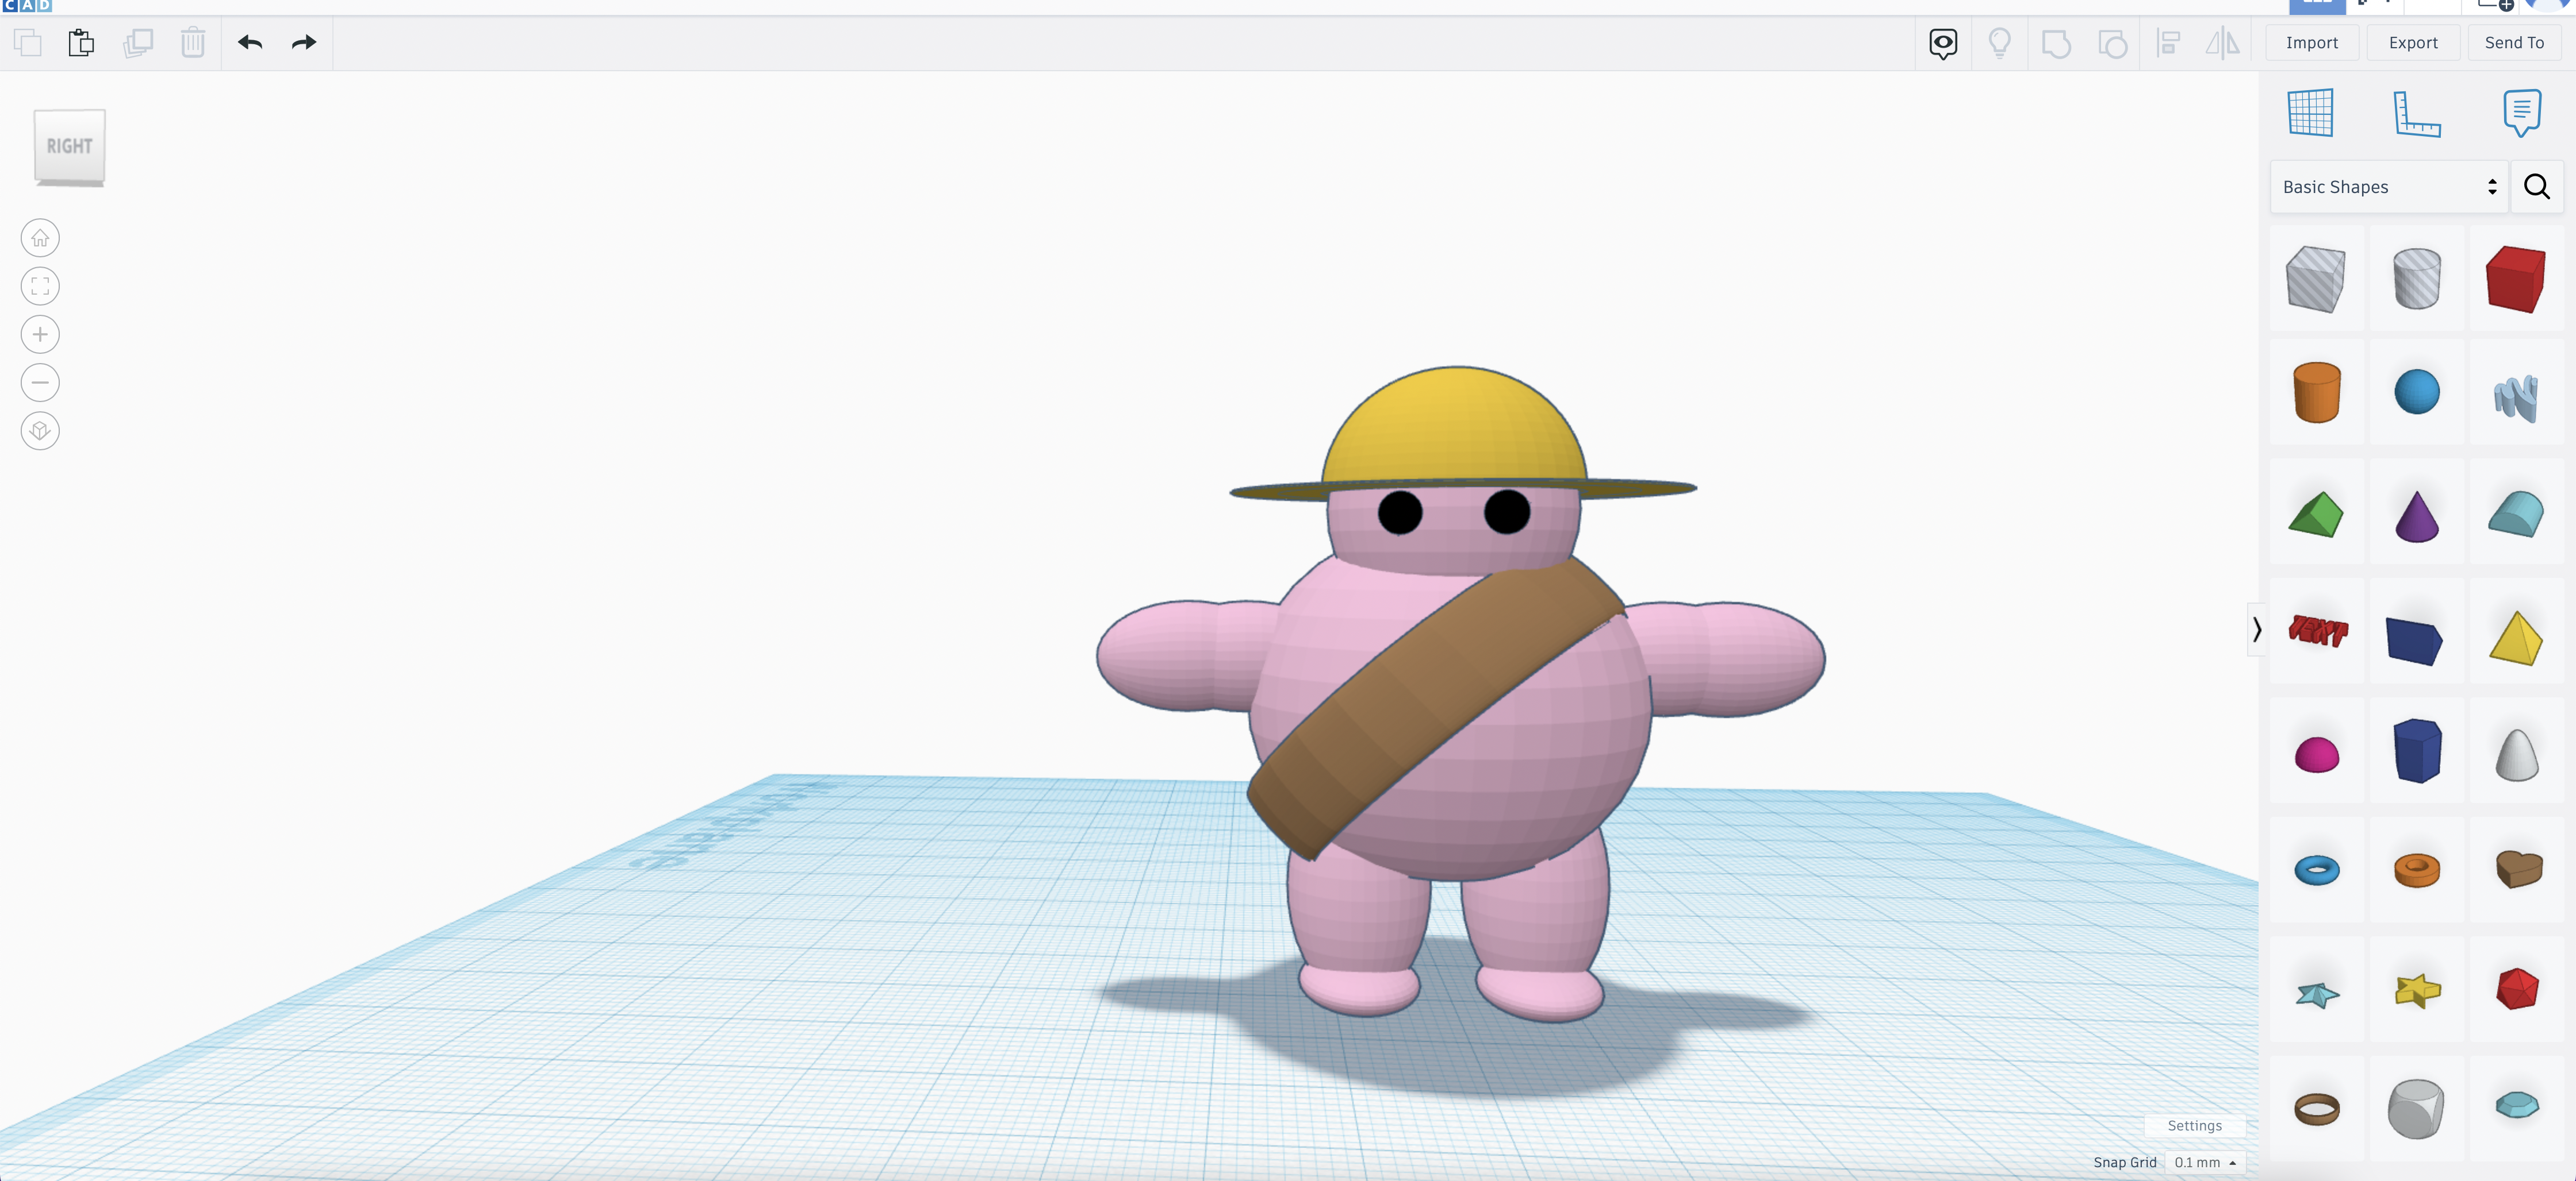The width and height of the screenshot is (2576, 1181).
Task: Choose the green Roof shape
Action: click(2316, 514)
